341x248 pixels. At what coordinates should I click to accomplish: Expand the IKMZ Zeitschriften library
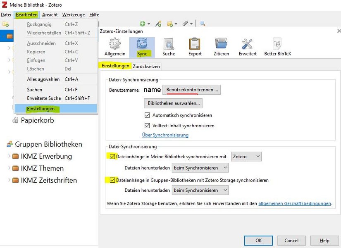[x=9, y=180]
